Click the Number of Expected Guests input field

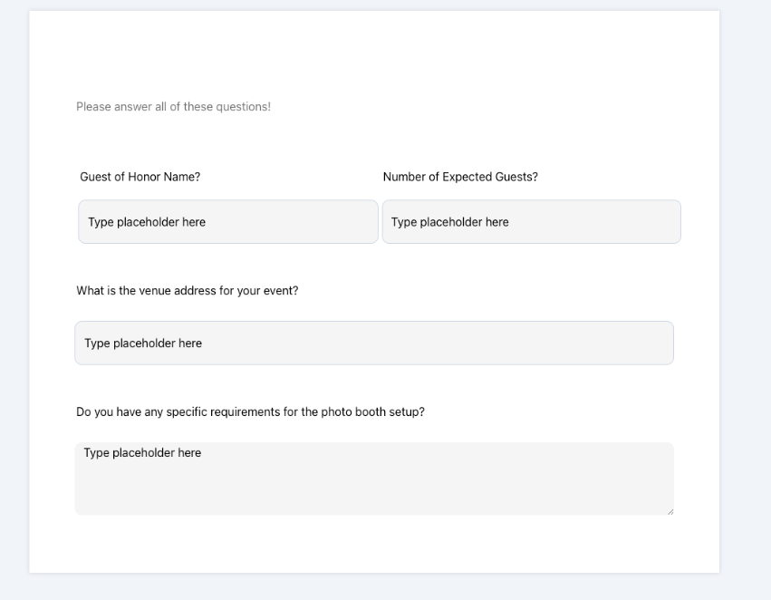click(531, 221)
